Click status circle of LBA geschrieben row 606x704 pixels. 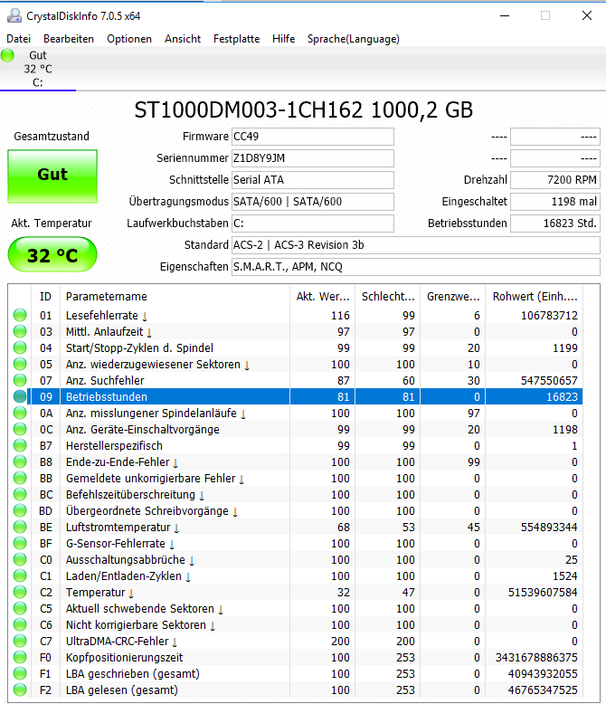click(x=20, y=673)
